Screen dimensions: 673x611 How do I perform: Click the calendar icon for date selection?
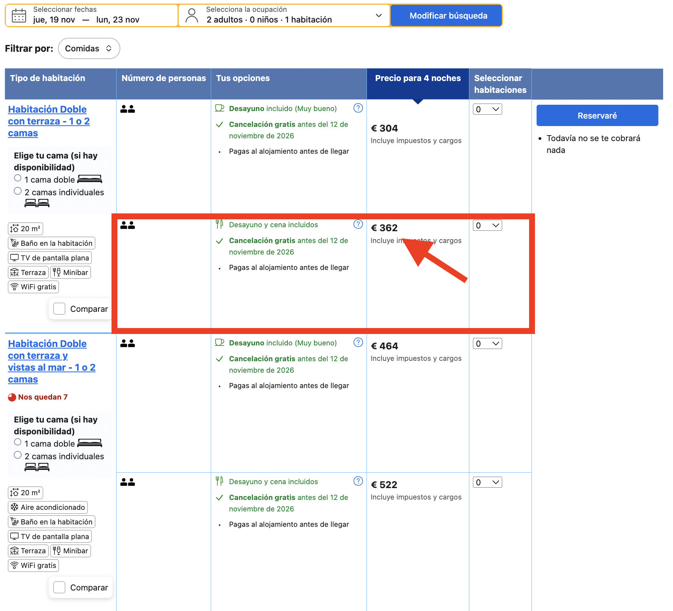(x=19, y=16)
